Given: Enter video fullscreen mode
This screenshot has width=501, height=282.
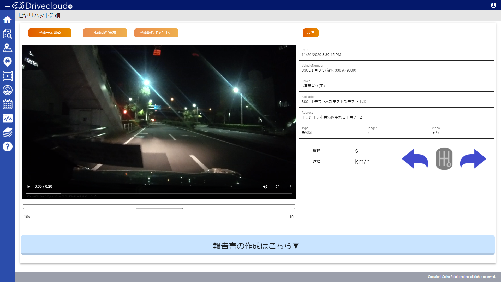Looking at the screenshot, I should coord(278,186).
